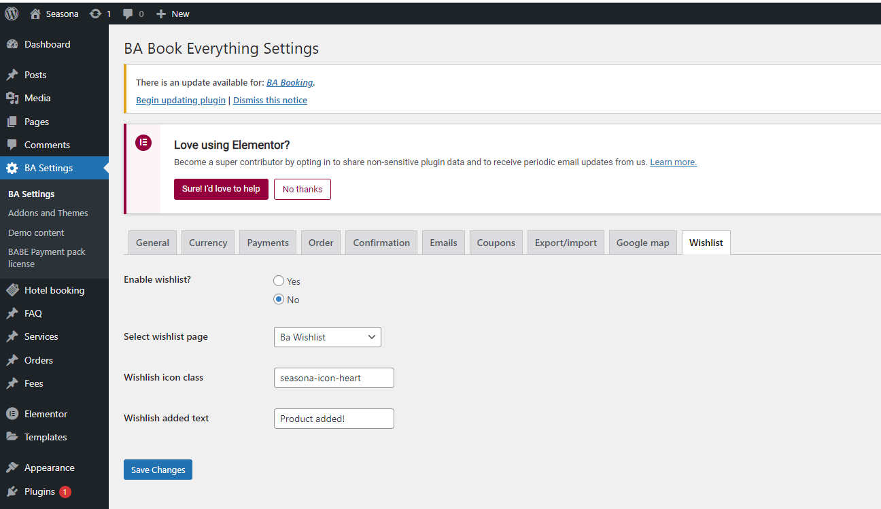Click the Save Changes button
The image size is (881, 509).
(158, 470)
